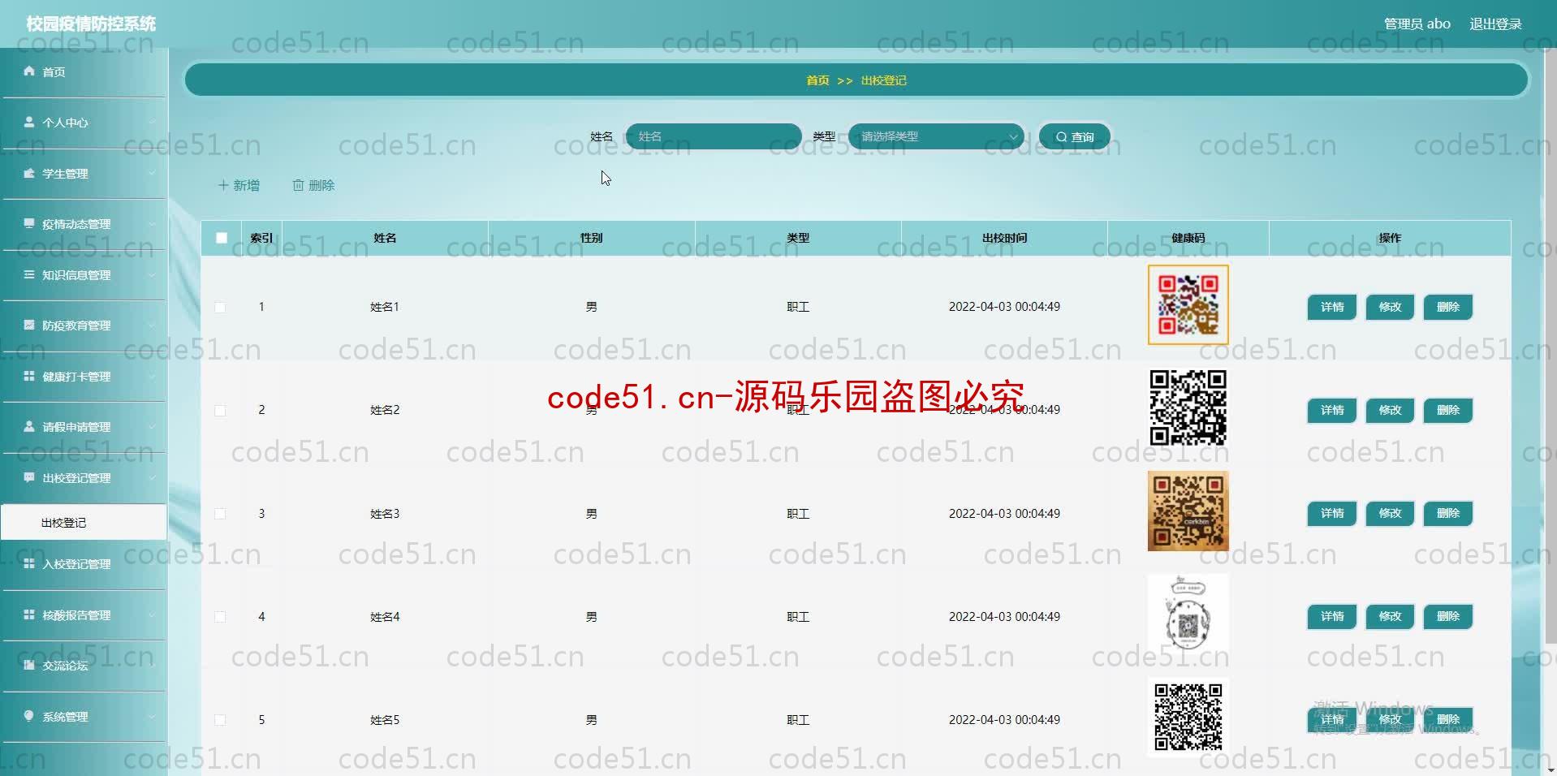Click the person icon for 请假申请管理
This screenshot has width=1557, height=776.
tap(29, 426)
